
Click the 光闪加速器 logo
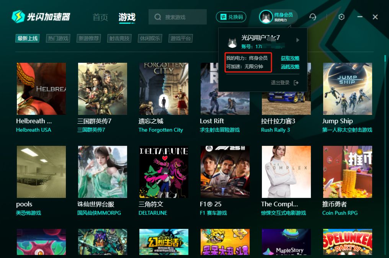point(41,16)
